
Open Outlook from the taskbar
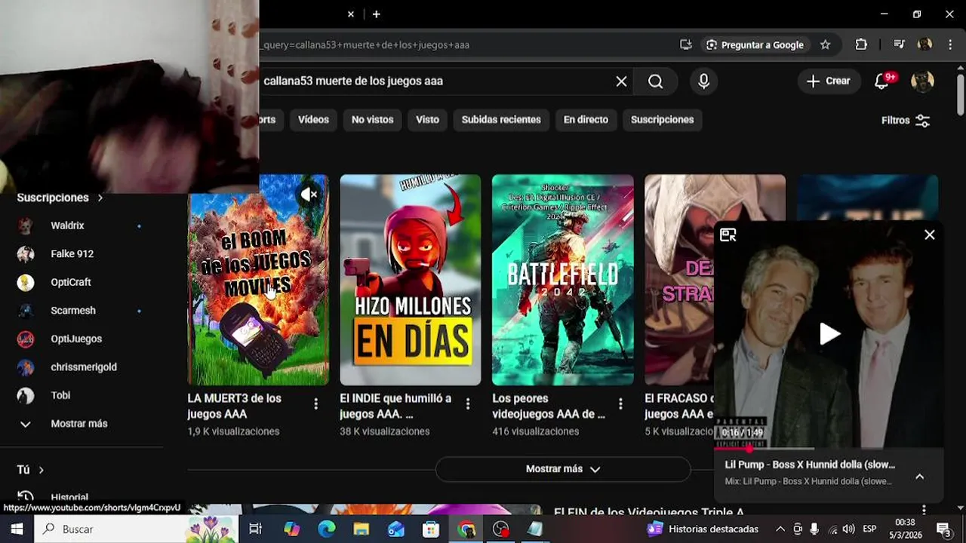395,529
